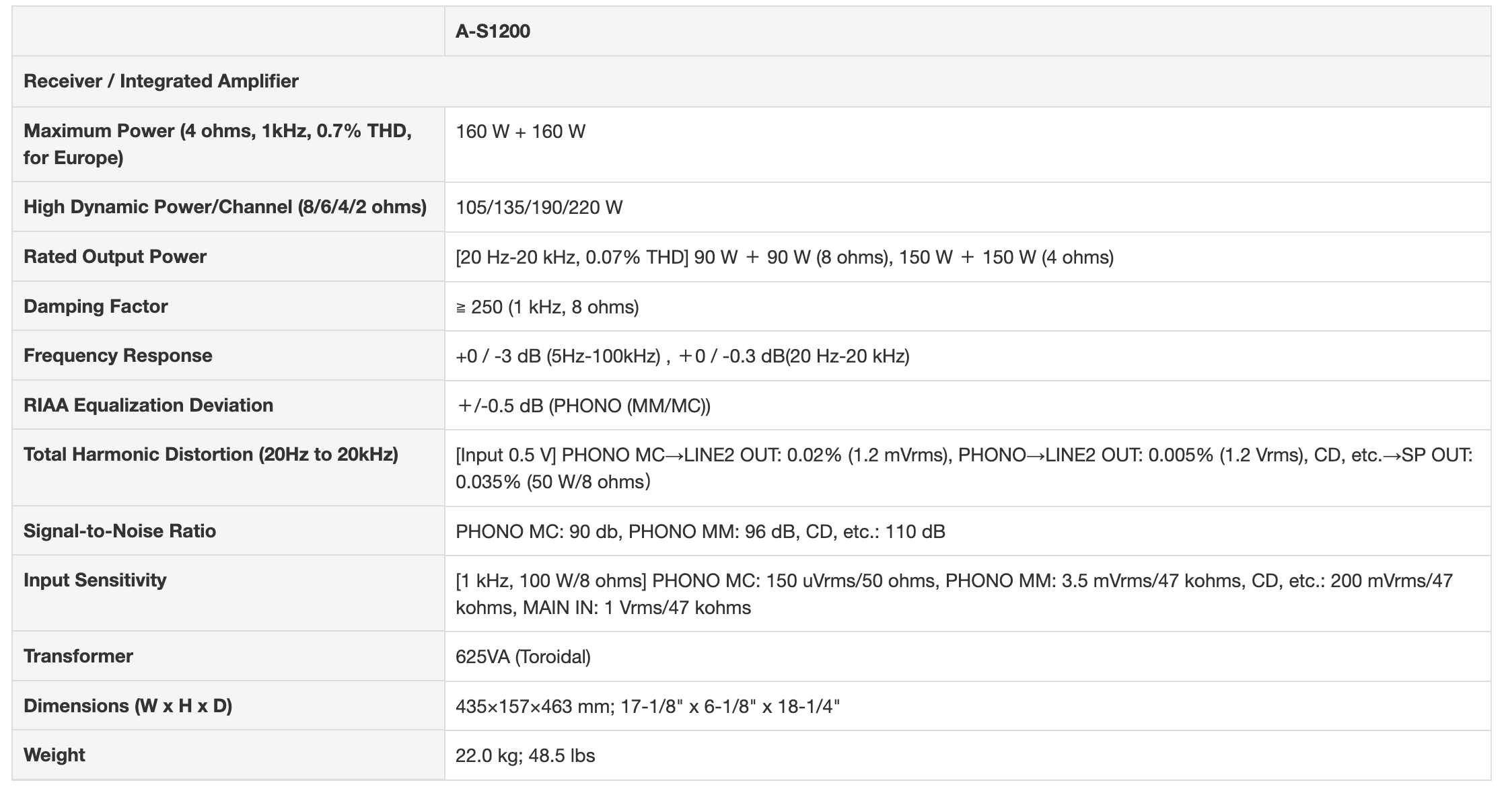The image size is (1504, 799).
Task: Select the Frequency Response label
Action: tap(118, 355)
